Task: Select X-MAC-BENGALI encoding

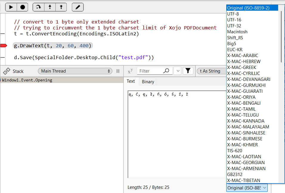Action: (x=252, y=103)
